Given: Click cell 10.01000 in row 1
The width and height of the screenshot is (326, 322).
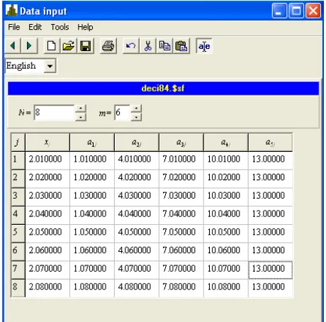Looking at the screenshot, I should point(226,160).
